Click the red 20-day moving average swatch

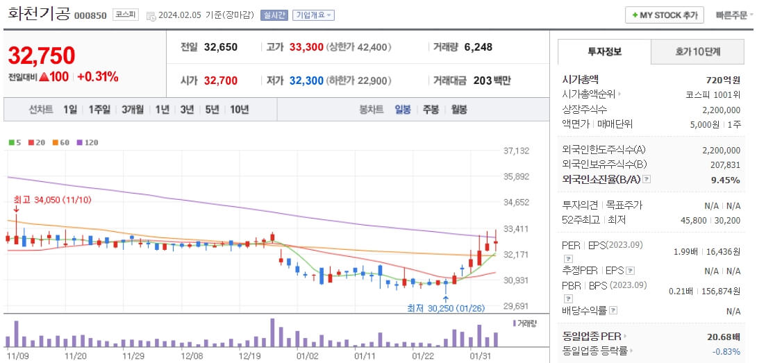[x=31, y=143]
